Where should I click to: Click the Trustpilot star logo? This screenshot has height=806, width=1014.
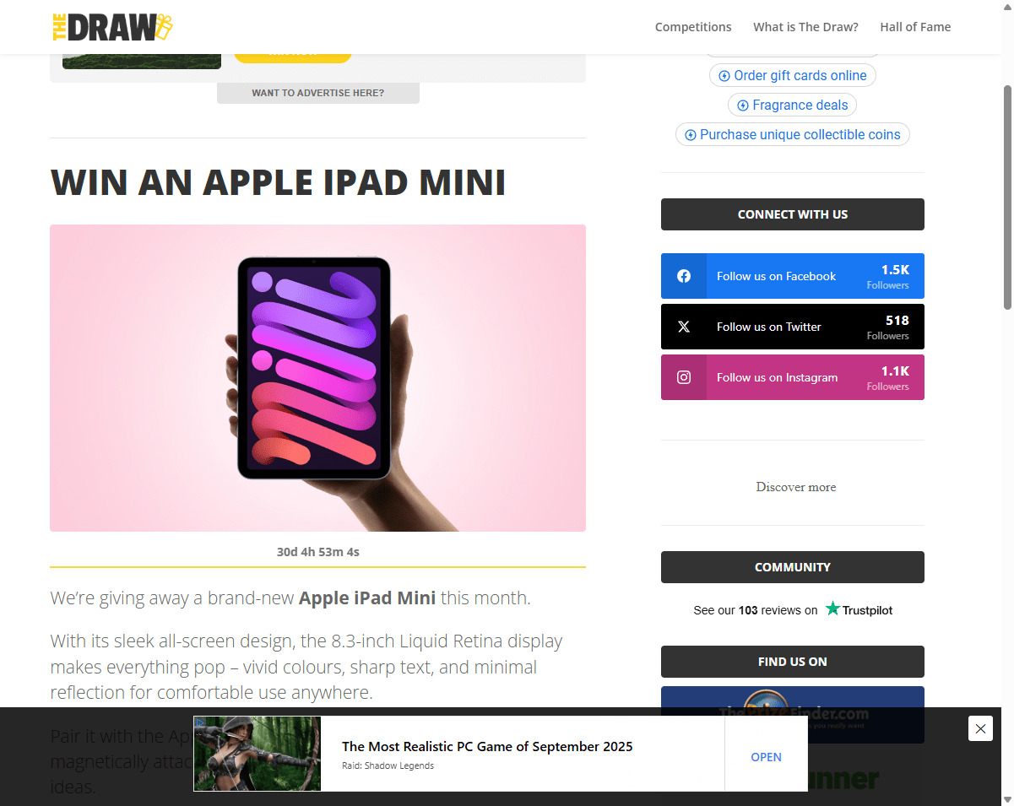coord(833,609)
